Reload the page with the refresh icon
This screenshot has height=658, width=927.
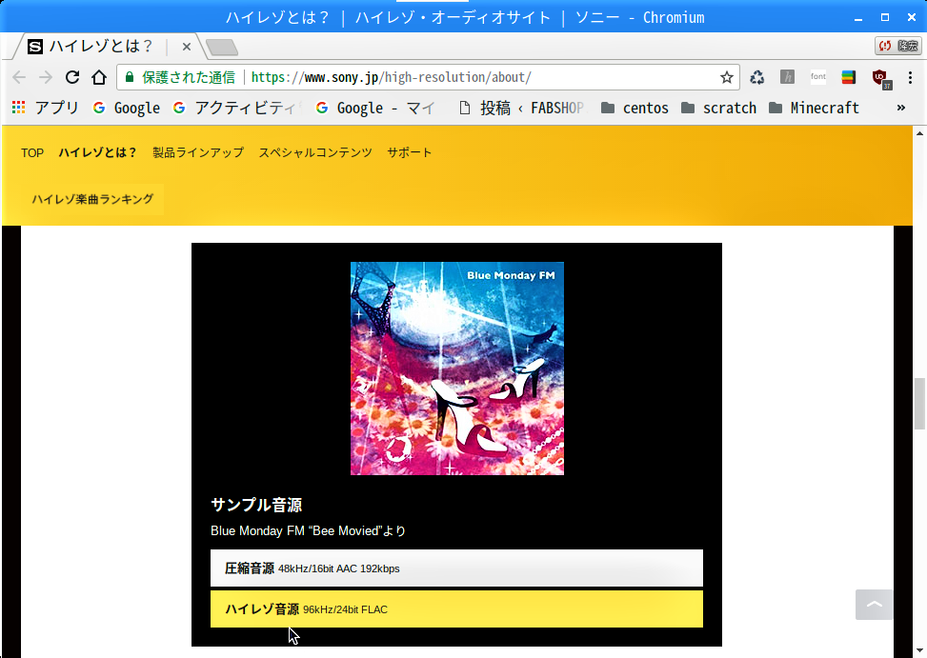pos(72,77)
